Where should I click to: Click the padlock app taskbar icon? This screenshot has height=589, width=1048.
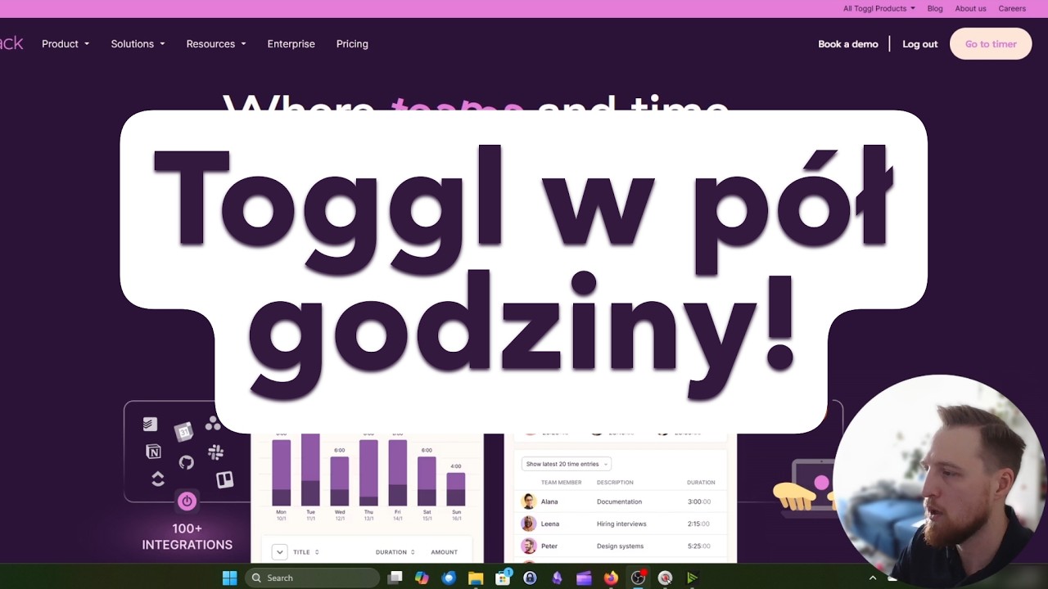(x=530, y=578)
